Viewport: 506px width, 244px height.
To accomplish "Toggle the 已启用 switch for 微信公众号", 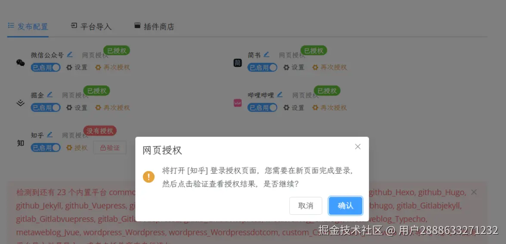I will pos(46,67).
